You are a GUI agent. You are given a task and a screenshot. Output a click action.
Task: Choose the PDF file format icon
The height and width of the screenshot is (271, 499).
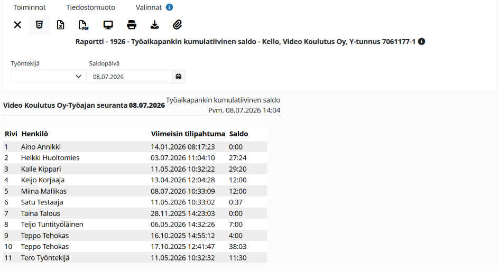click(x=84, y=25)
